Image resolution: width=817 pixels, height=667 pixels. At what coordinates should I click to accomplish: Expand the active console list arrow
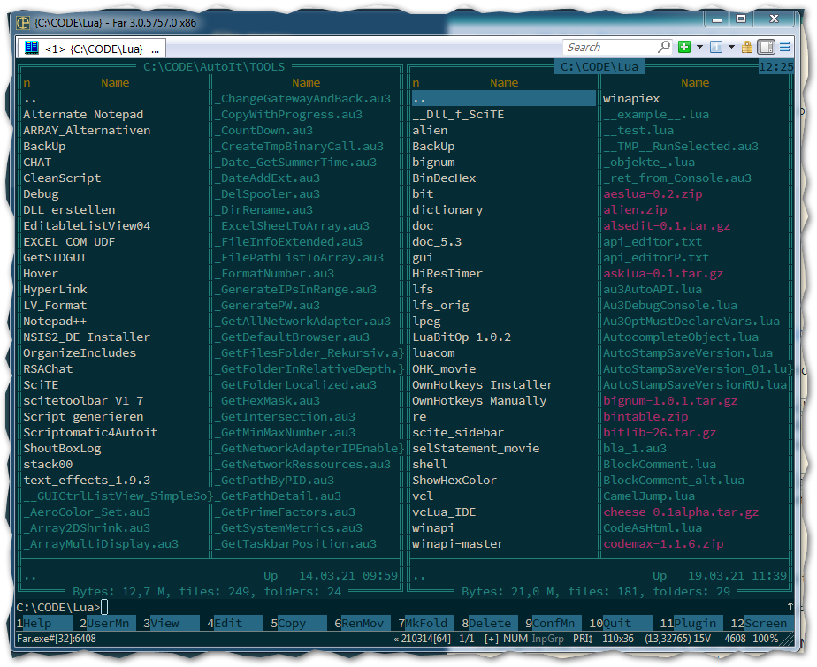(x=731, y=47)
